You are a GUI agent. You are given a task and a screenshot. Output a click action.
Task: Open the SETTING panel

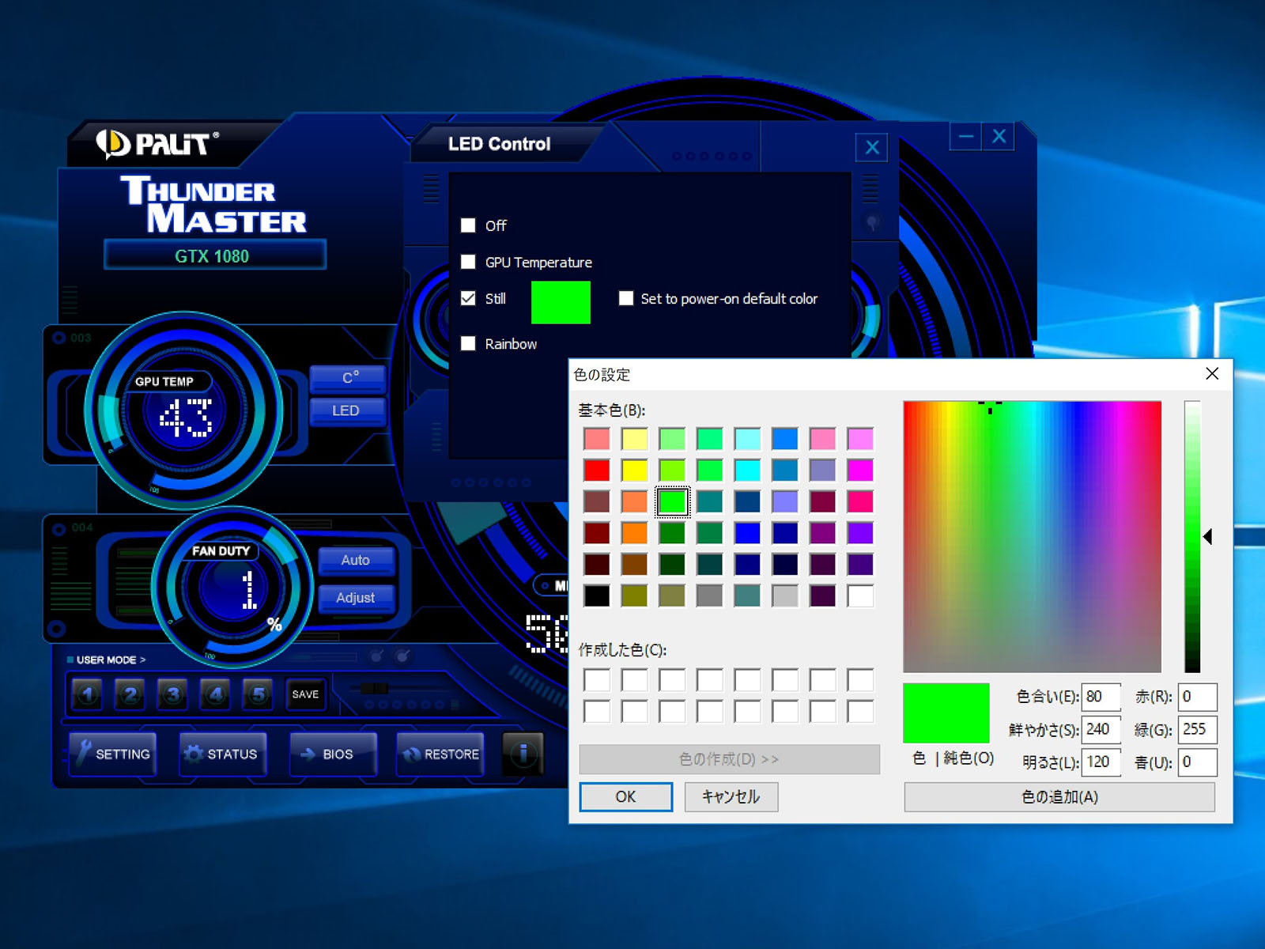[x=112, y=754]
